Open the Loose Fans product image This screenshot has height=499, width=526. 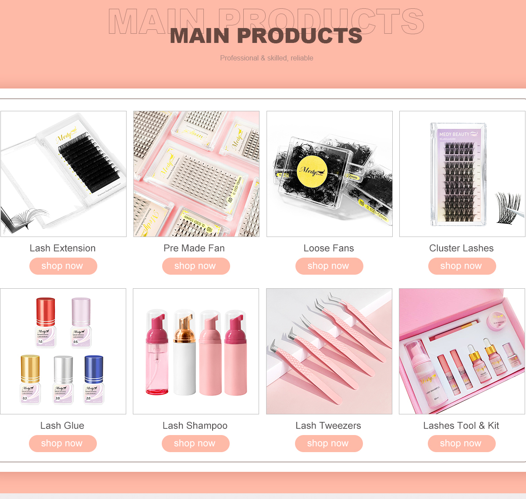pyautogui.click(x=330, y=174)
